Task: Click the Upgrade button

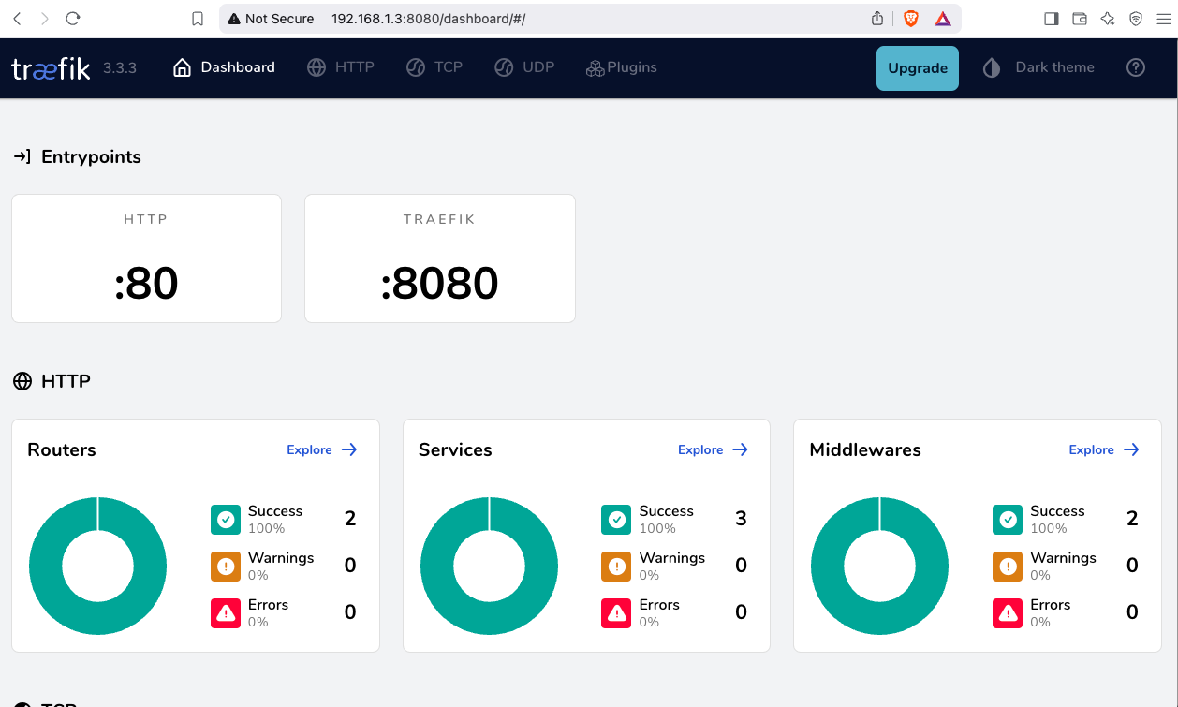Action: (x=917, y=67)
